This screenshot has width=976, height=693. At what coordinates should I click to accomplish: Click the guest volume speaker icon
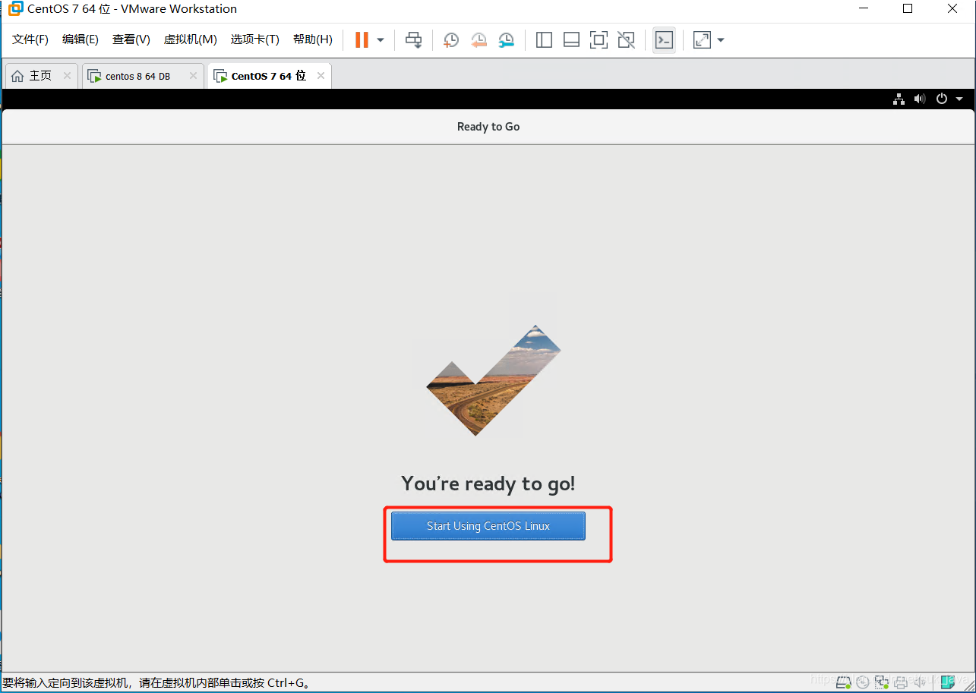[920, 99]
